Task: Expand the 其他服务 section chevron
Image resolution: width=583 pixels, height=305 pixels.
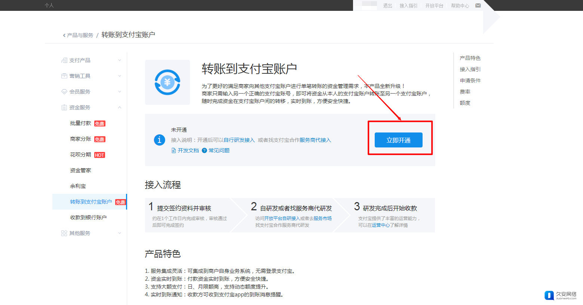Action: [120, 233]
